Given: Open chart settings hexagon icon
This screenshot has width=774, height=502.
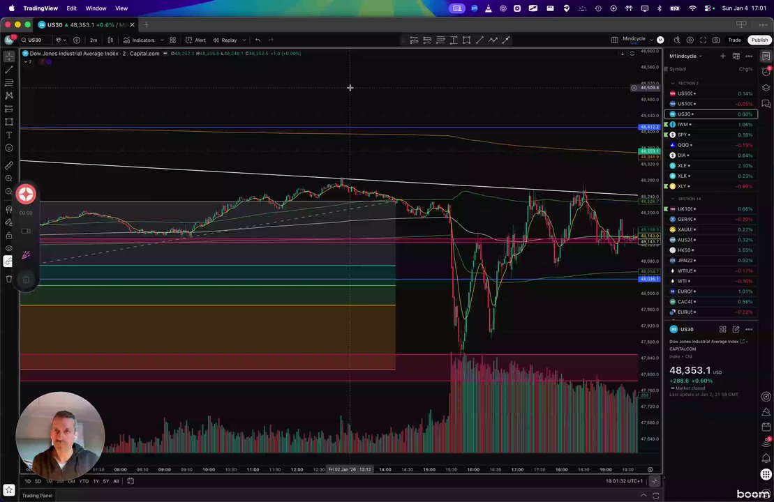Looking at the screenshot, I should point(690,40).
